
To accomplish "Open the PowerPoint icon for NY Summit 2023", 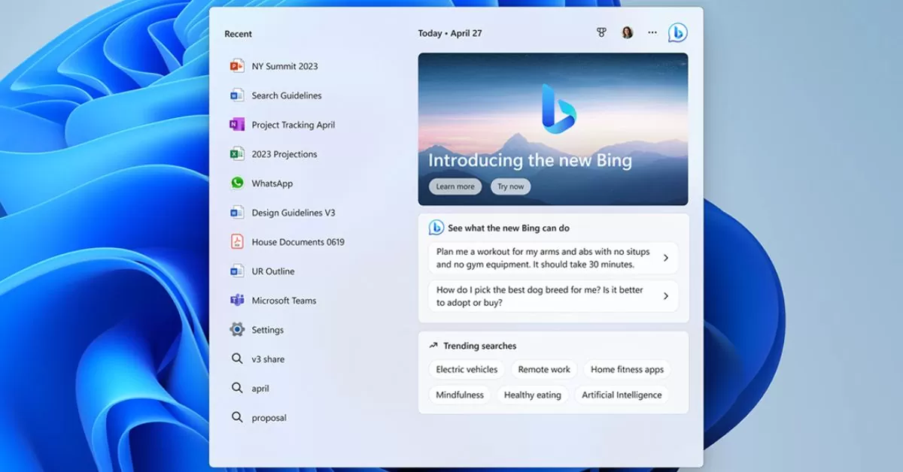I will click(237, 66).
